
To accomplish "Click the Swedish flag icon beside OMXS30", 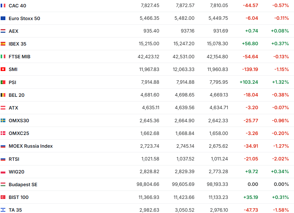I will [3, 121].
